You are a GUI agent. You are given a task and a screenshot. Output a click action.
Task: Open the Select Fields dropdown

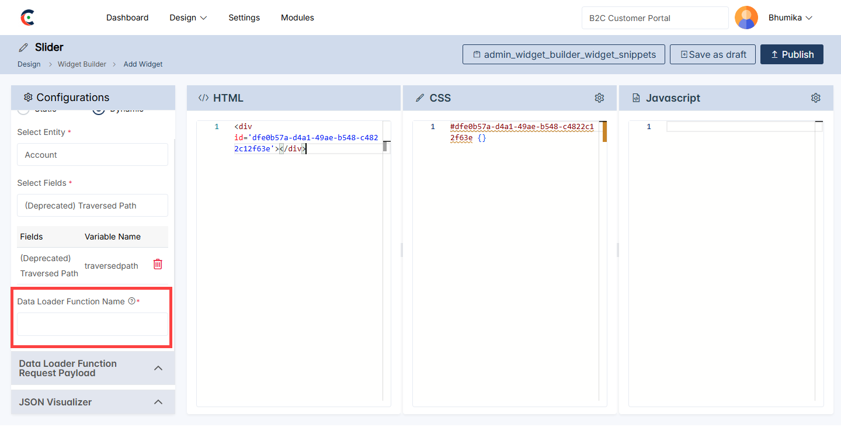click(92, 206)
